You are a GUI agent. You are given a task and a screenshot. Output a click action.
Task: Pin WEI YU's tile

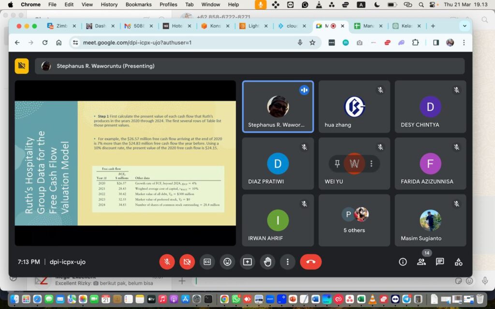(x=337, y=164)
